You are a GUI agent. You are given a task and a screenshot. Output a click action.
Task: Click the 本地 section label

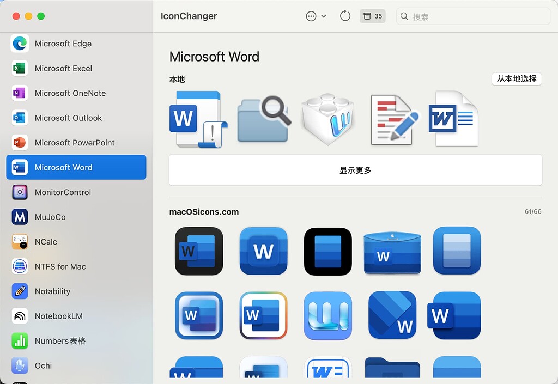point(177,80)
